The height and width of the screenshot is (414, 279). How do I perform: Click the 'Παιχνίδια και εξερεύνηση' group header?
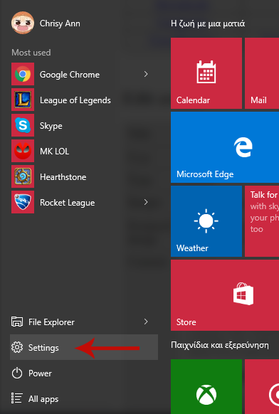(220, 345)
